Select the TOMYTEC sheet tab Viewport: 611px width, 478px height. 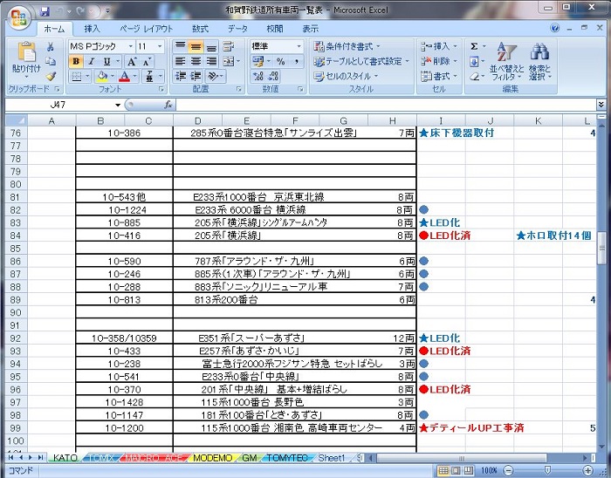(287, 458)
